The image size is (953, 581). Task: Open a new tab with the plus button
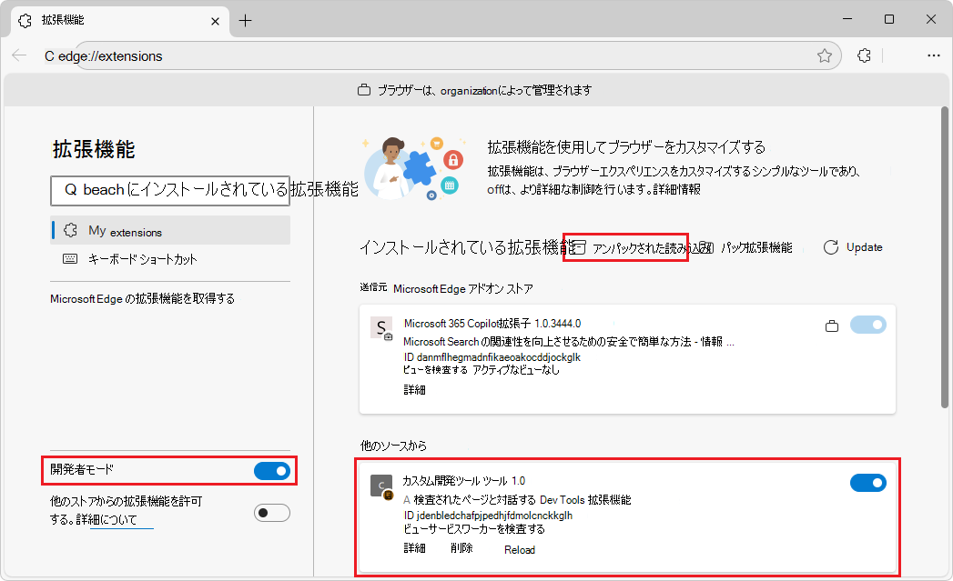pyautogui.click(x=245, y=21)
